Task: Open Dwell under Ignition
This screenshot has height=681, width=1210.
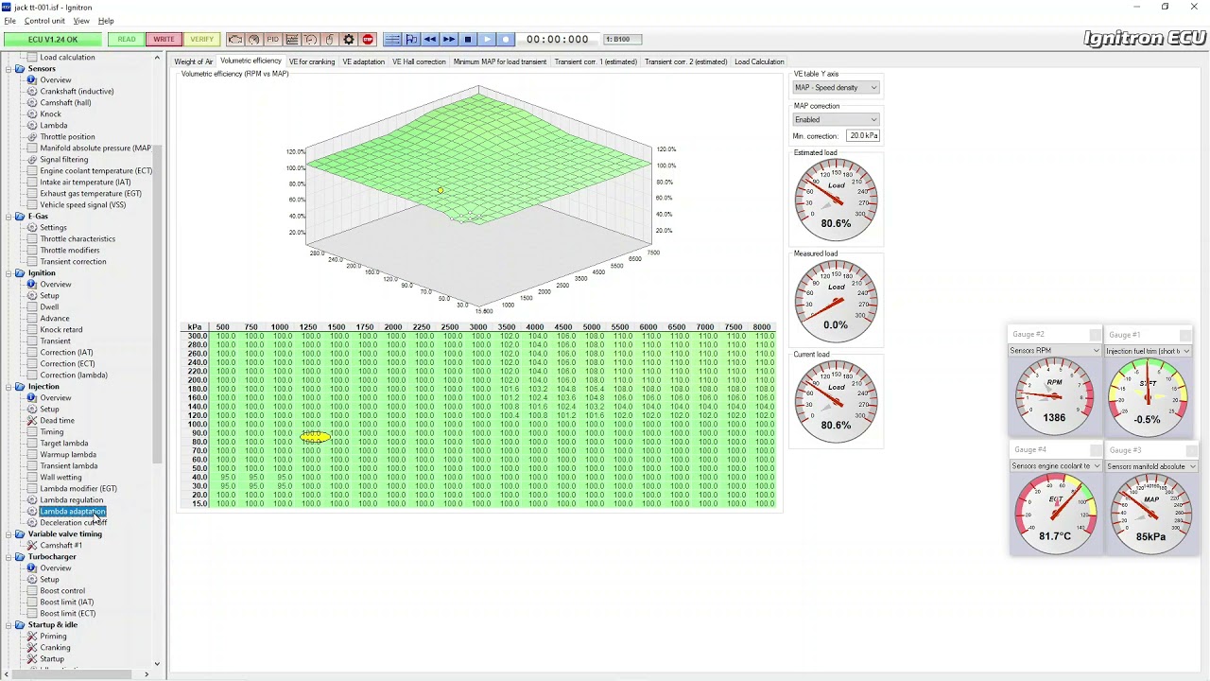Action: pos(49,307)
